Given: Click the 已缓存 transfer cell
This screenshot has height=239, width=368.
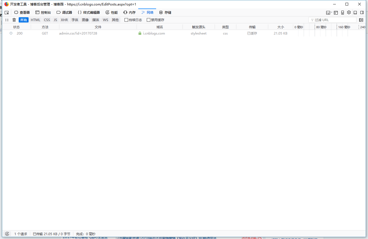Looking at the screenshot, I should tap(252, 33).
